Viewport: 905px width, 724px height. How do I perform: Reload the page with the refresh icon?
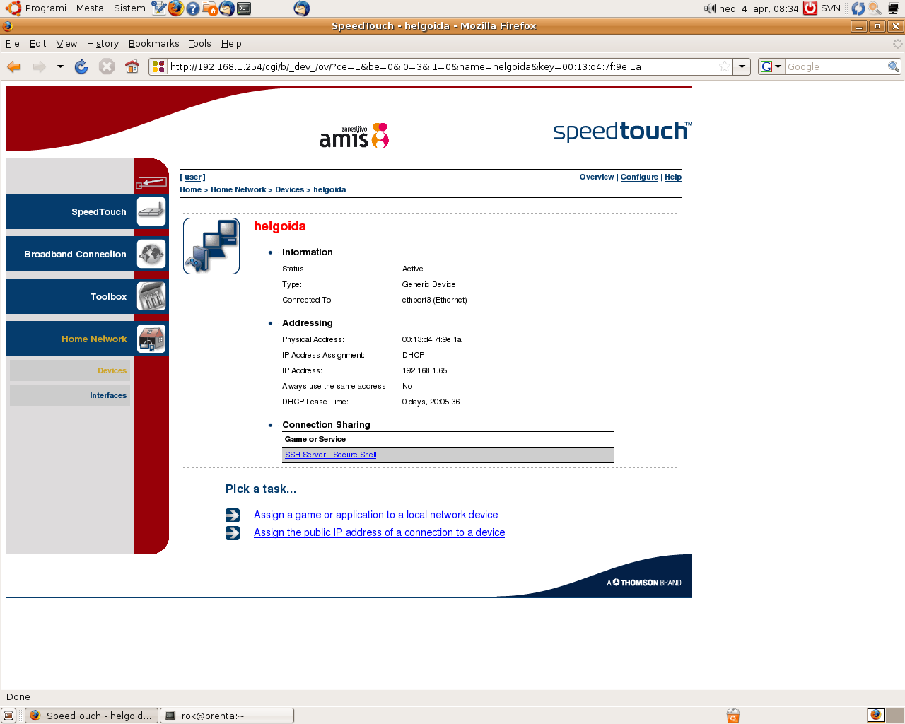(81, 66)
